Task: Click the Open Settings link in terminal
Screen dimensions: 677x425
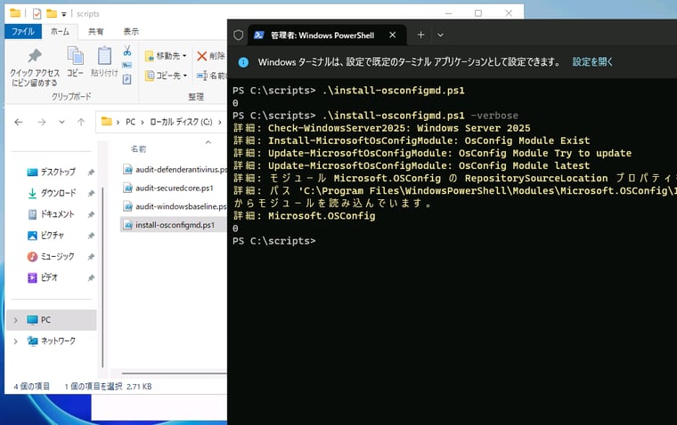Action: click(x=592, y=61)
